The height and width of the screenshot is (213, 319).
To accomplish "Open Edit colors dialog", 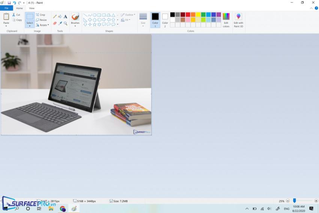I will (x=226, y=20).
